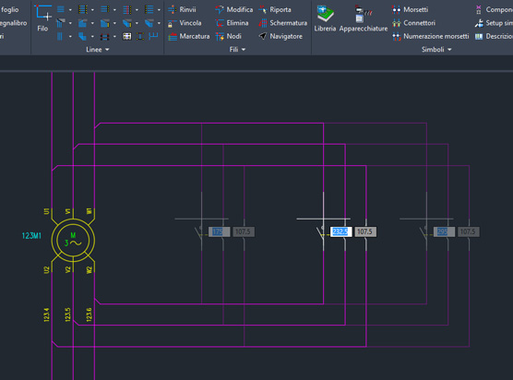Click the Nodi nodes tool
513x380 pixels.
point(229,36)
